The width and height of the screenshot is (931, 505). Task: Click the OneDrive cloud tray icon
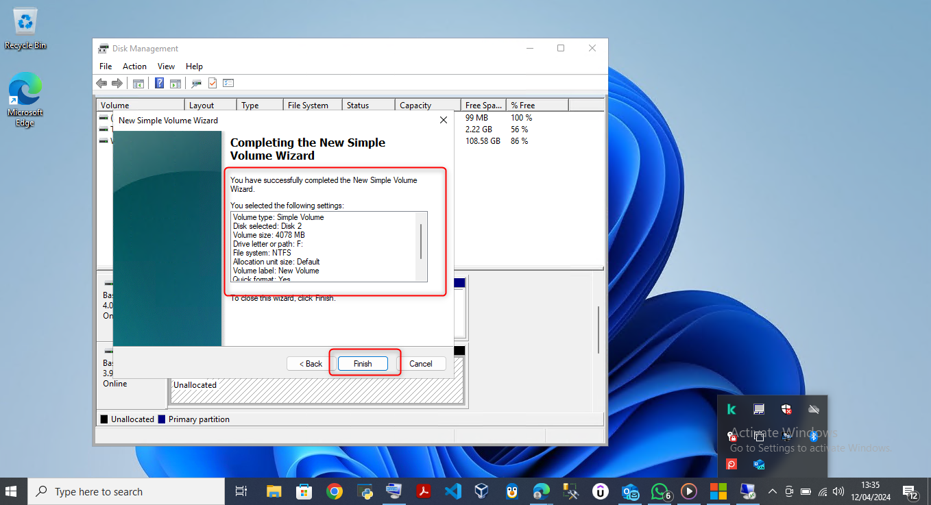coord(814,409)
